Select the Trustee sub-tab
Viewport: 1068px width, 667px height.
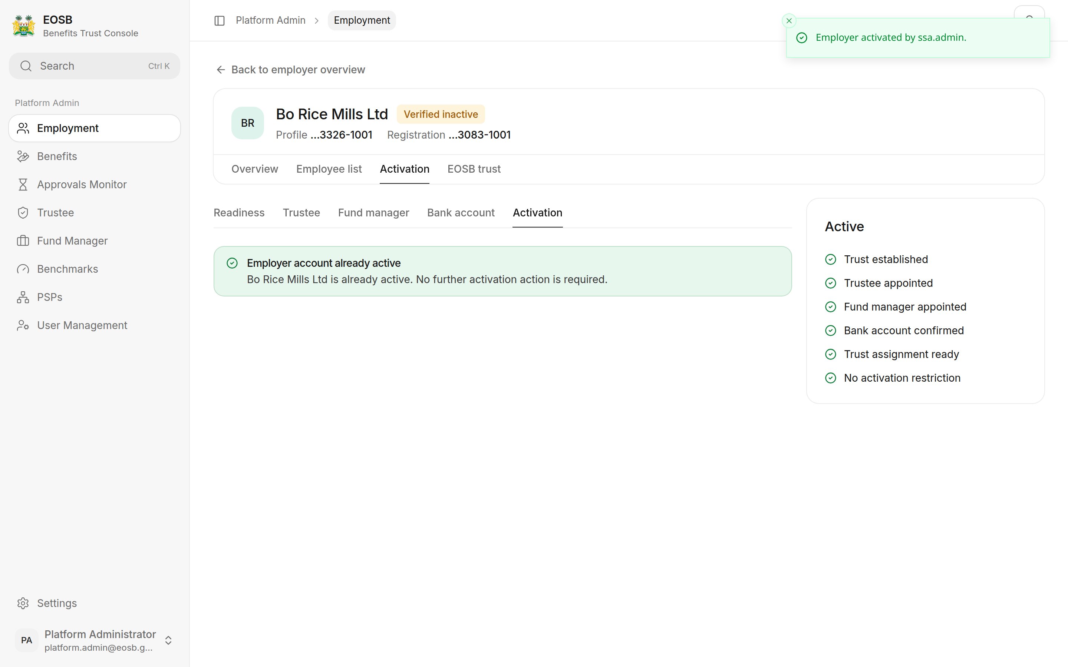tap(301, 213)
